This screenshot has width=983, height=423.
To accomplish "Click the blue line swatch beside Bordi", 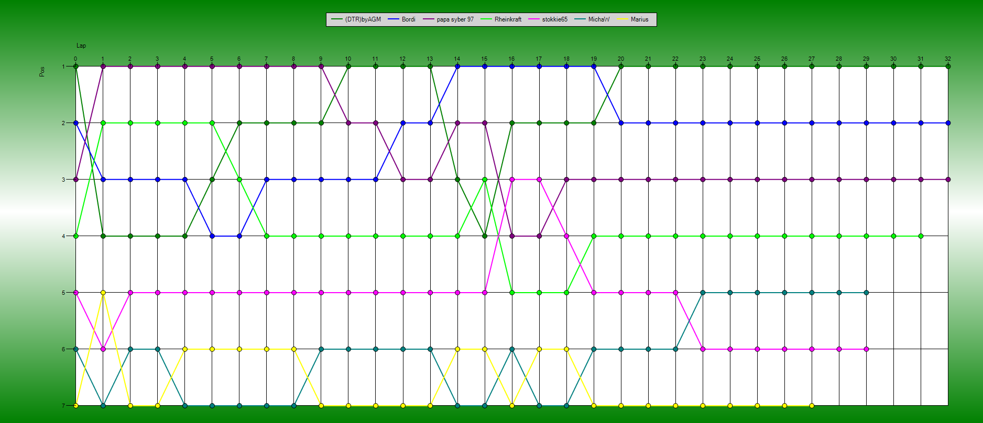I will click(394, 19).
